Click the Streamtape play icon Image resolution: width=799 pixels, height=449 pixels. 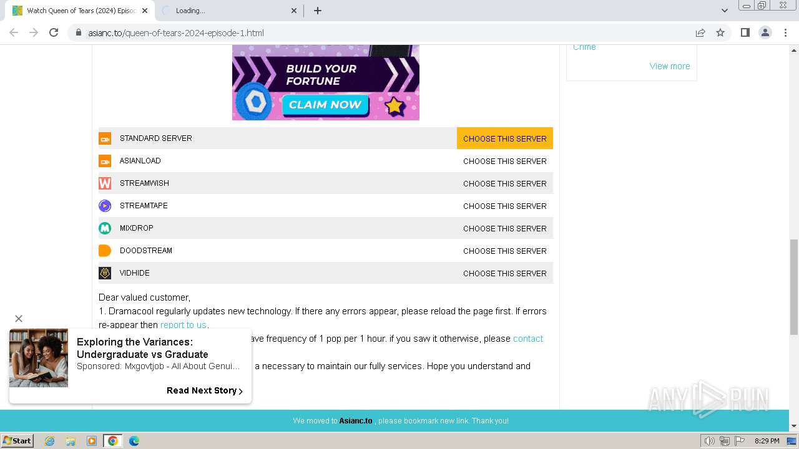(x=105, y=206)
